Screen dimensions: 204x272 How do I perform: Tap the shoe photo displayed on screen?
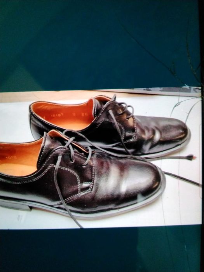coord(101,159)
